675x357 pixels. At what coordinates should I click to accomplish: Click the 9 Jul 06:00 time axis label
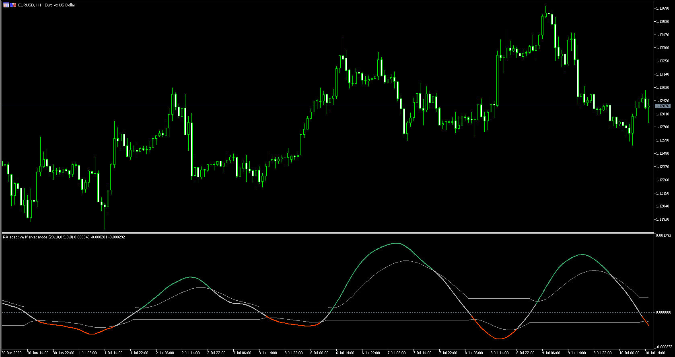tap(551, 353)
